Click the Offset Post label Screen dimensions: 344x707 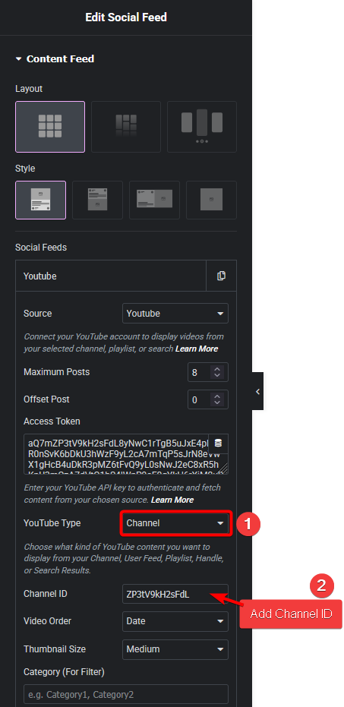[x=46, y=399]
